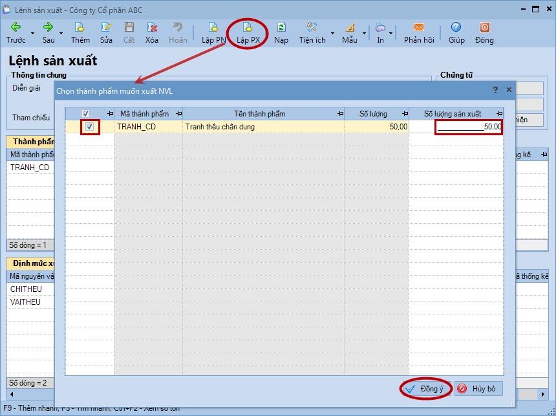Screen dimensions: 556x416
Task: Click the Đồng ý button
Action: point(425,389)
